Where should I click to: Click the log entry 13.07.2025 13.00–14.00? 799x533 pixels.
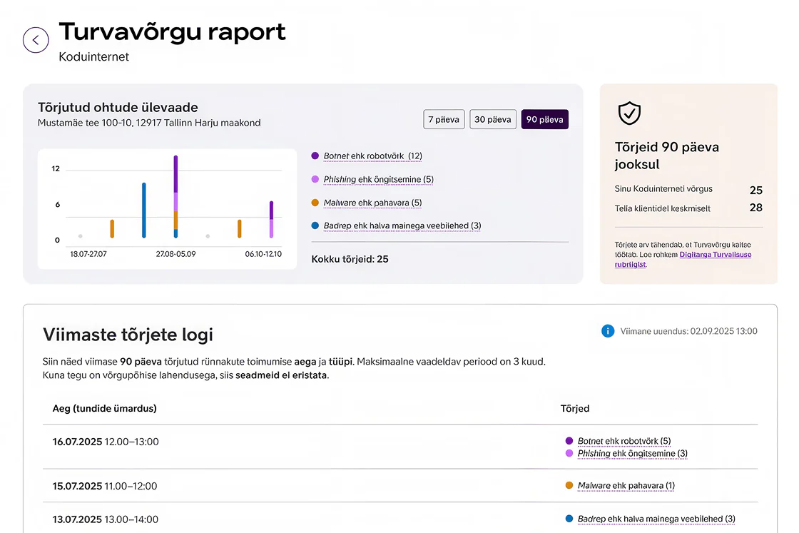[106, 519]
